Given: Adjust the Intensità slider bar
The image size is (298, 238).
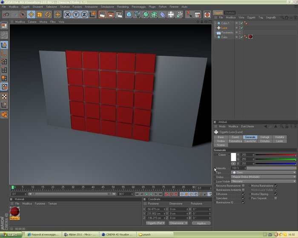Looking at the screenshot, I should point(272,168).
